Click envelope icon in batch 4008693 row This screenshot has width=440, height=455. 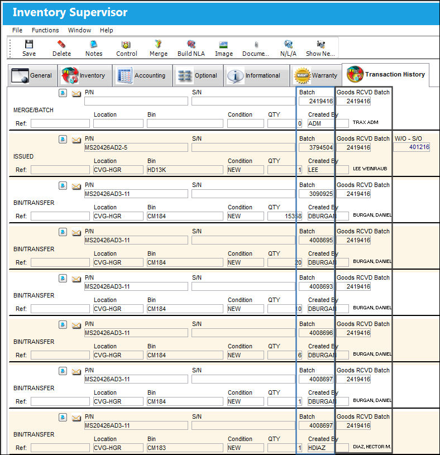(x=76, y=279)
